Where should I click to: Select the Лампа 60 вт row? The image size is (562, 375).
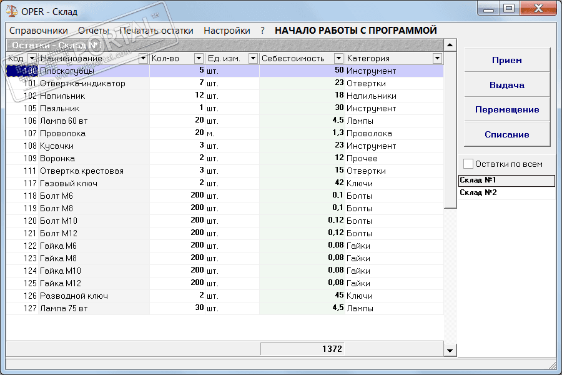click(225, 121)
